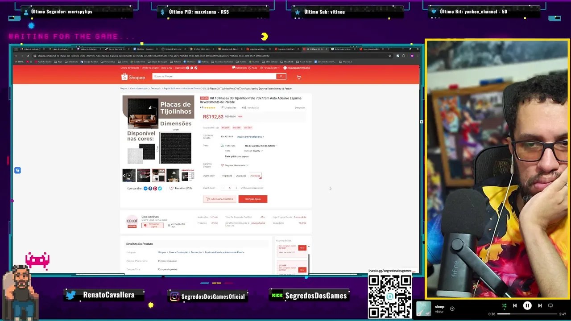
Task: Skip to next track
Action: pyautogui.click(x=540, y=306)
